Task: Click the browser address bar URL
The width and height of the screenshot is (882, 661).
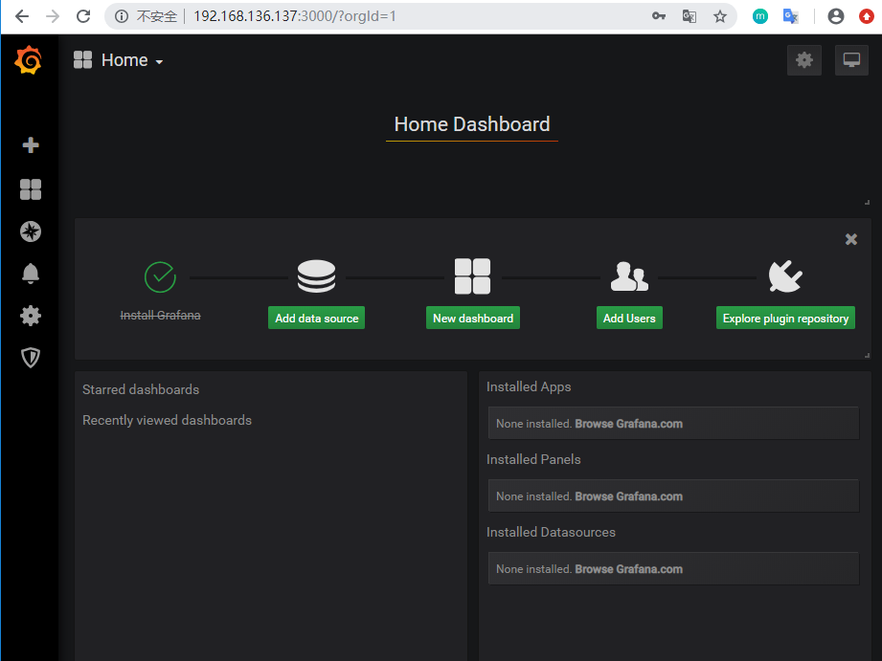Action: point(295,16)
